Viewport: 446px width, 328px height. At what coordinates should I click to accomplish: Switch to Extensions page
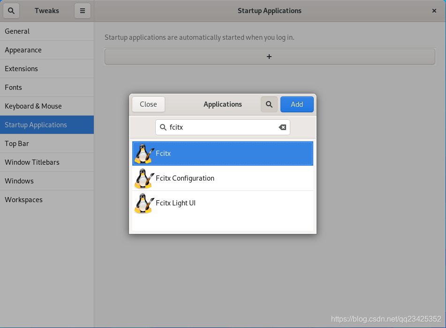[47, 69]
